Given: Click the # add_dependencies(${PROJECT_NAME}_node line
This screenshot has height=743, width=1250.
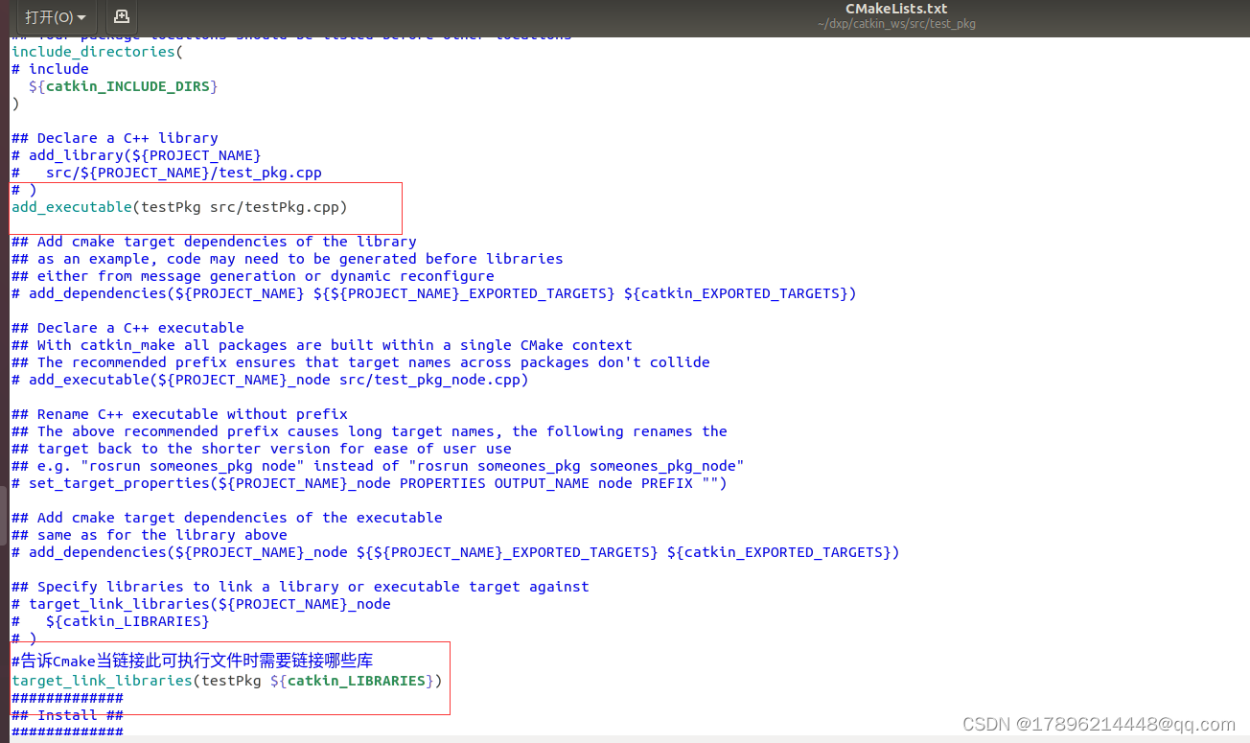Looking at the screenshot, I should tap(455, 552).
